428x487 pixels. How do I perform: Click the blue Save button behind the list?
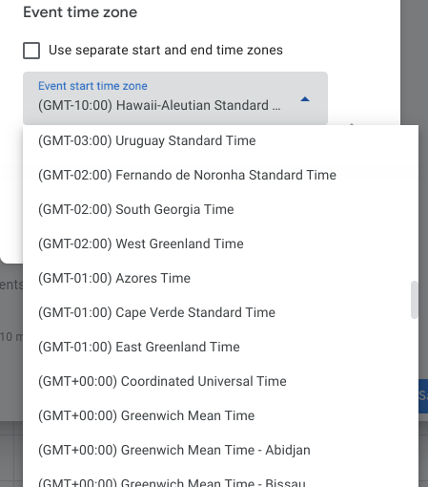point(423,396)
